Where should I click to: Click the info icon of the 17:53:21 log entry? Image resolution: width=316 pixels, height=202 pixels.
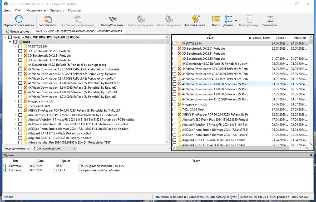click(x=6, y=166)
